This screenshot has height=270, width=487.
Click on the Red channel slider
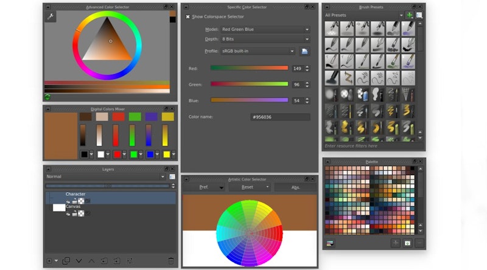(249, 68)
